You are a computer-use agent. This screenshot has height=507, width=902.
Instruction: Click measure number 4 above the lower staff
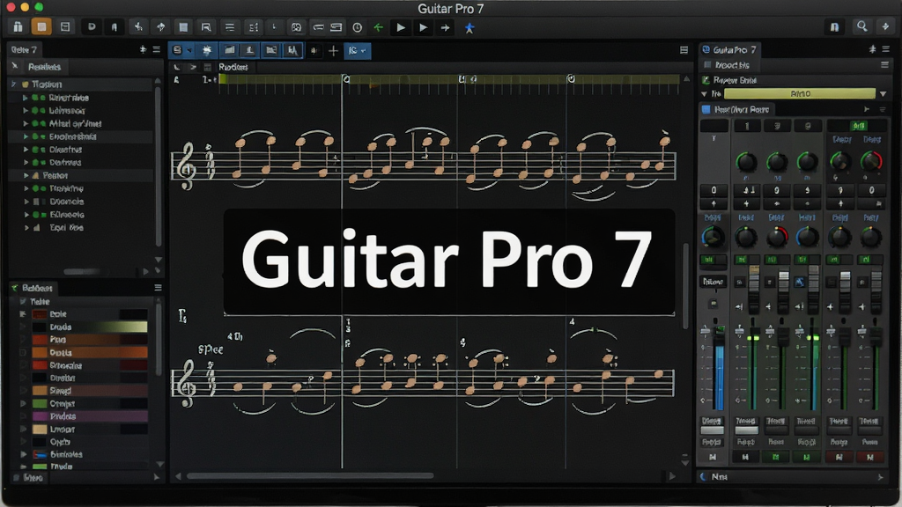tap(572, 322)
